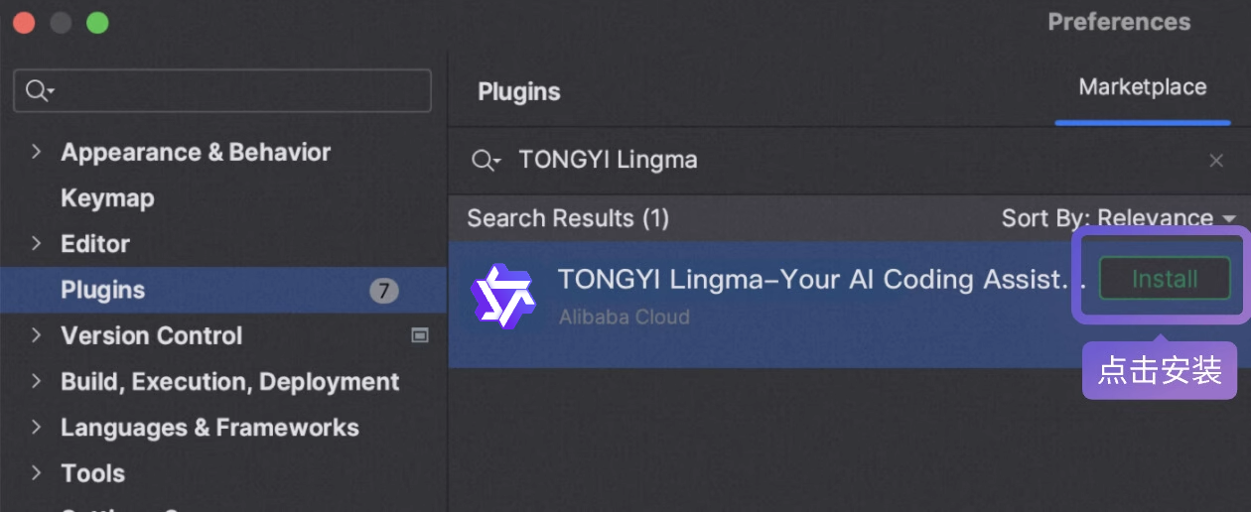Select Keymap in the settings tree
The width and height of the screenshot is (1251, 512).
pyautogui.click(x=107, y=198)
